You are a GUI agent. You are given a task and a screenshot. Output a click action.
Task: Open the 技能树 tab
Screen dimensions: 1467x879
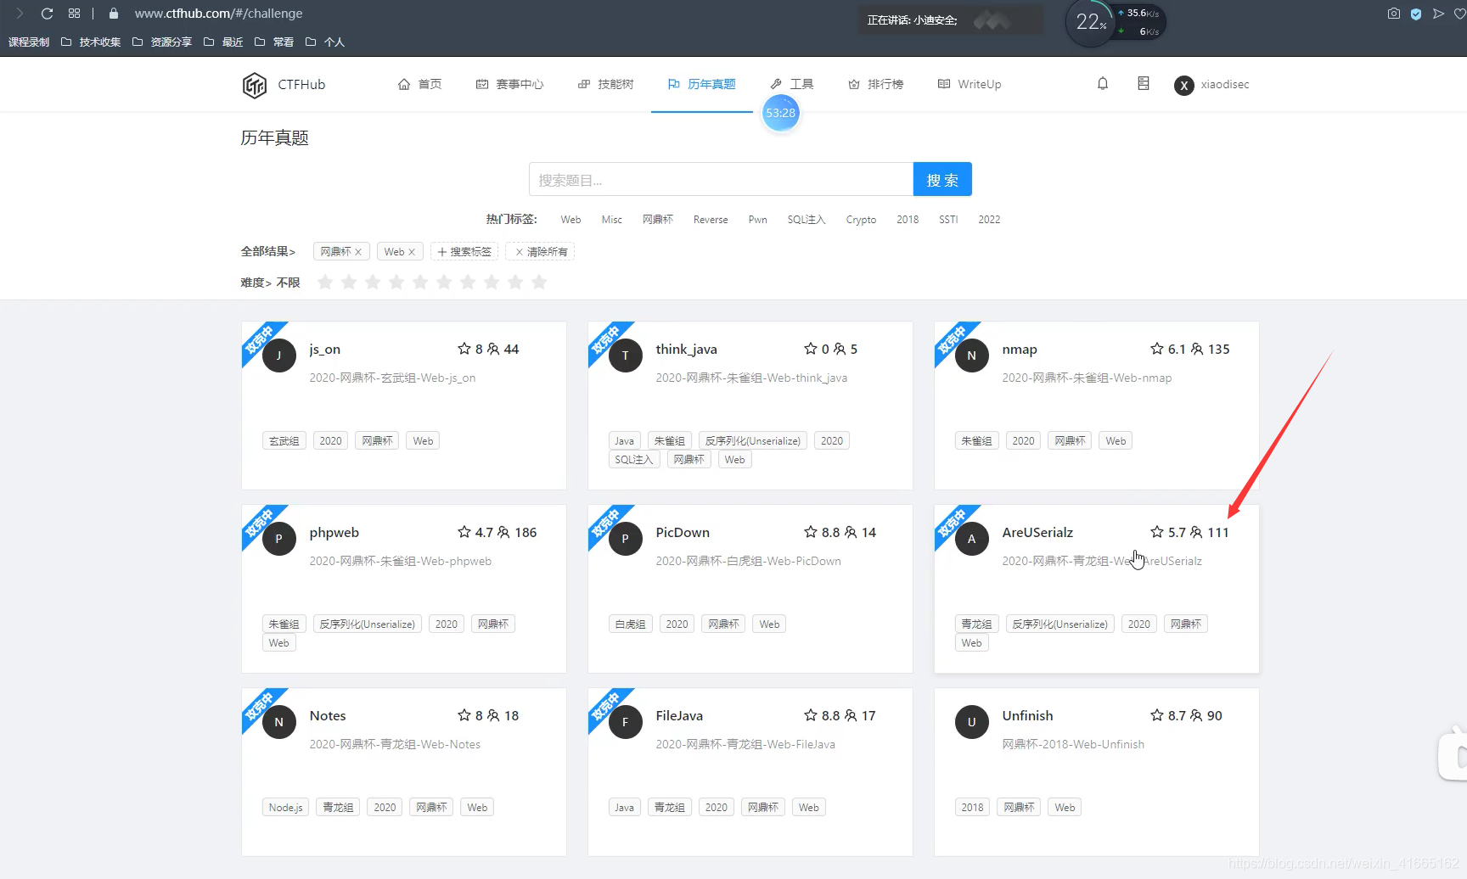tap(605, 84)
